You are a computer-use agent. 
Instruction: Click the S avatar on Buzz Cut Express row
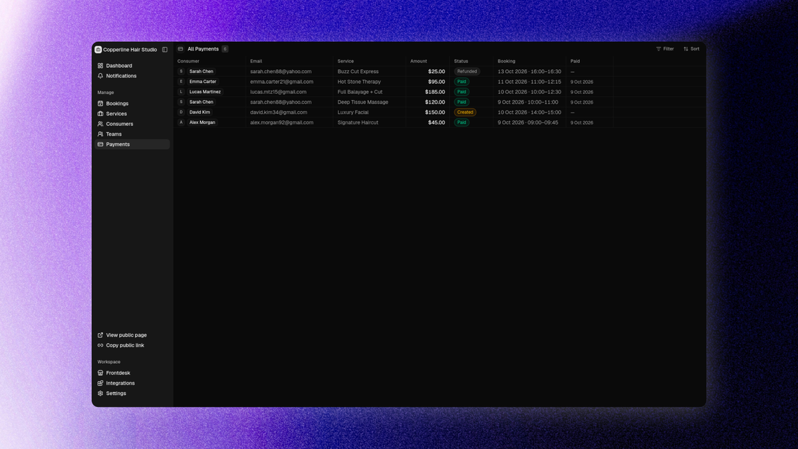pyautogui.click(x=181, y=71)
